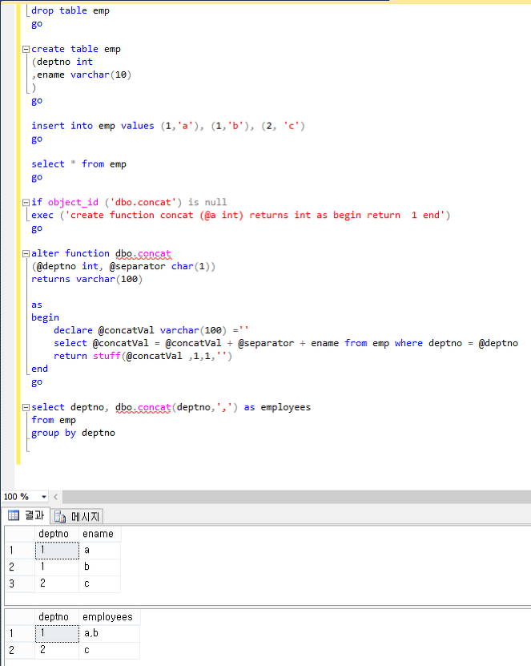Select deptno column header in first grid
The image size is (531, 666).
[56, 534]
